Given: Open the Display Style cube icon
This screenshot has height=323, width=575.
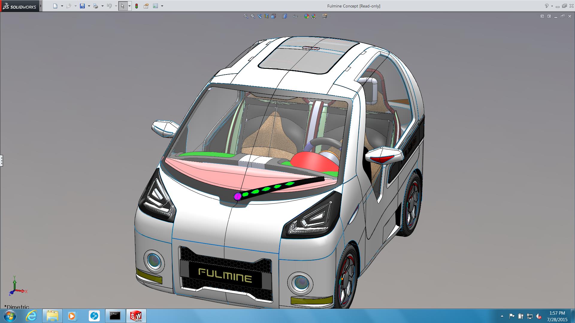Looking at the screenshot, I should pos(285,16).
